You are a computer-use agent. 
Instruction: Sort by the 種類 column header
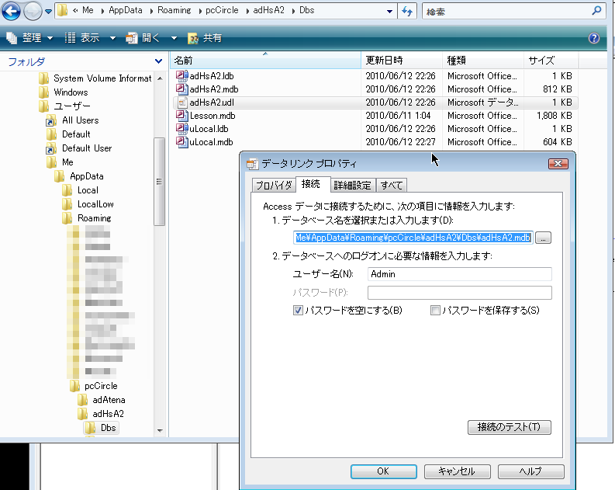click(483, 61)
